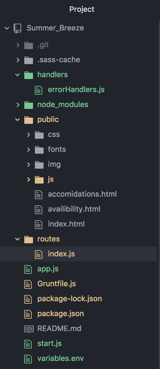Click the img folder icon

[x=39, y=164]
